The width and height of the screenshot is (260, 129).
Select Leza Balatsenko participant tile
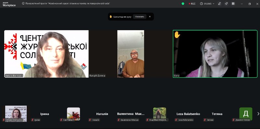tap(188, 114)
